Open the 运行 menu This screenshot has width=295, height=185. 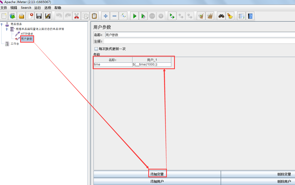point(37,8)
